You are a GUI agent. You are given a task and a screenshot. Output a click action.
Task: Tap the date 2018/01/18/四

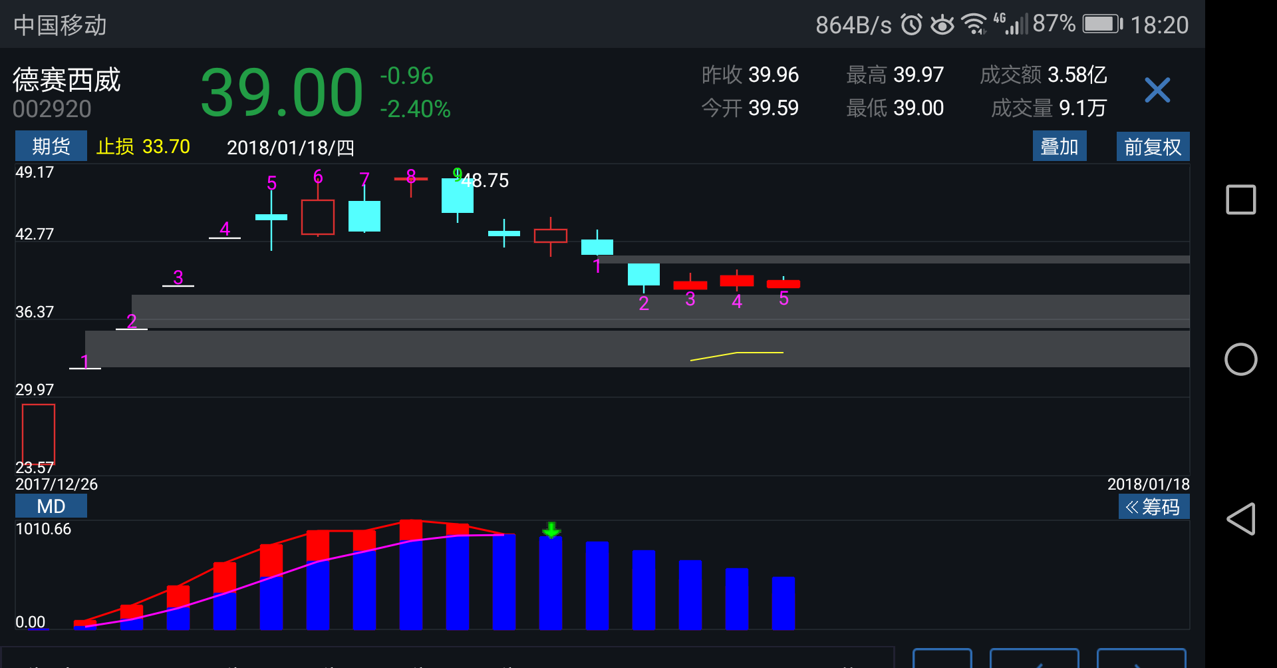(290, 148)
